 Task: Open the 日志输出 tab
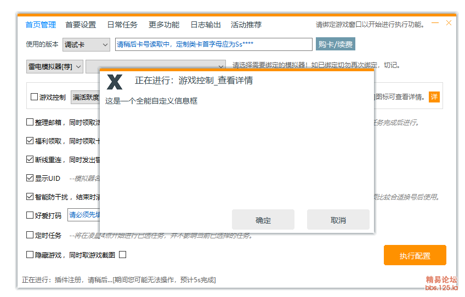(x=206, y=25)
